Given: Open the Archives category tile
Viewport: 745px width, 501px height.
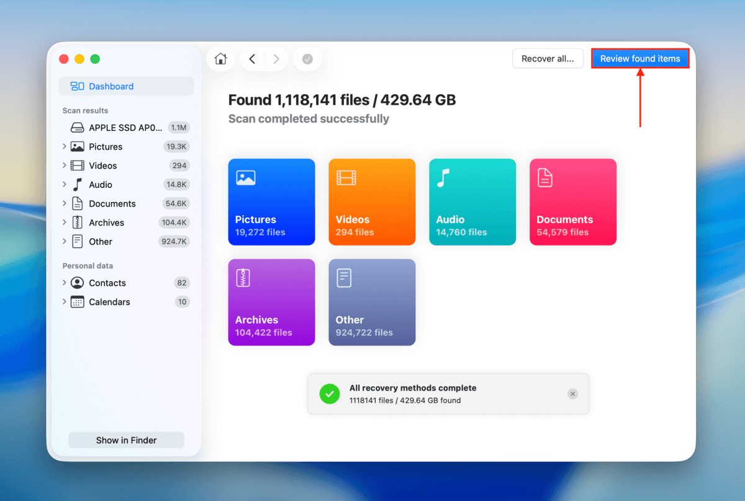Looking at the screenshot, I should point(271,302).
